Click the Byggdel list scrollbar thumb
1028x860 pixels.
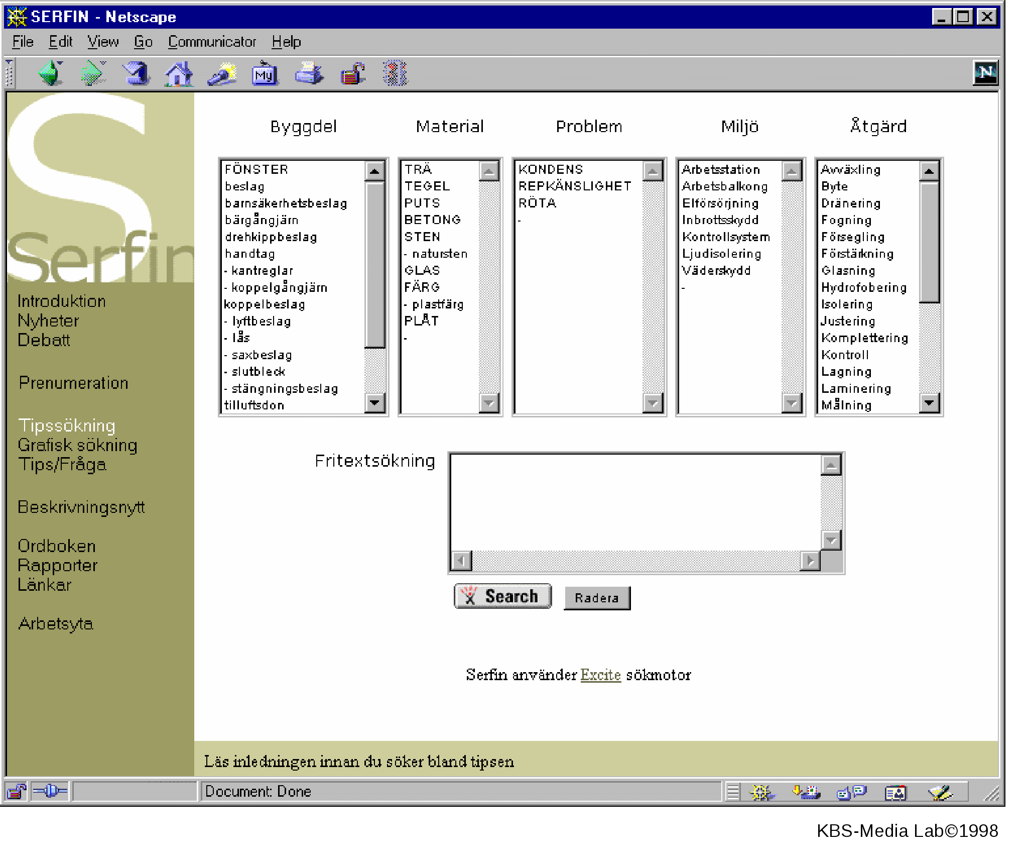pyautogui.click(x=374, y=265)
